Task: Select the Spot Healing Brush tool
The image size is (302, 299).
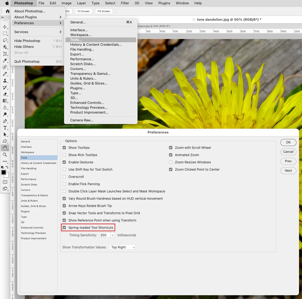Action: (x=5, y=67)
